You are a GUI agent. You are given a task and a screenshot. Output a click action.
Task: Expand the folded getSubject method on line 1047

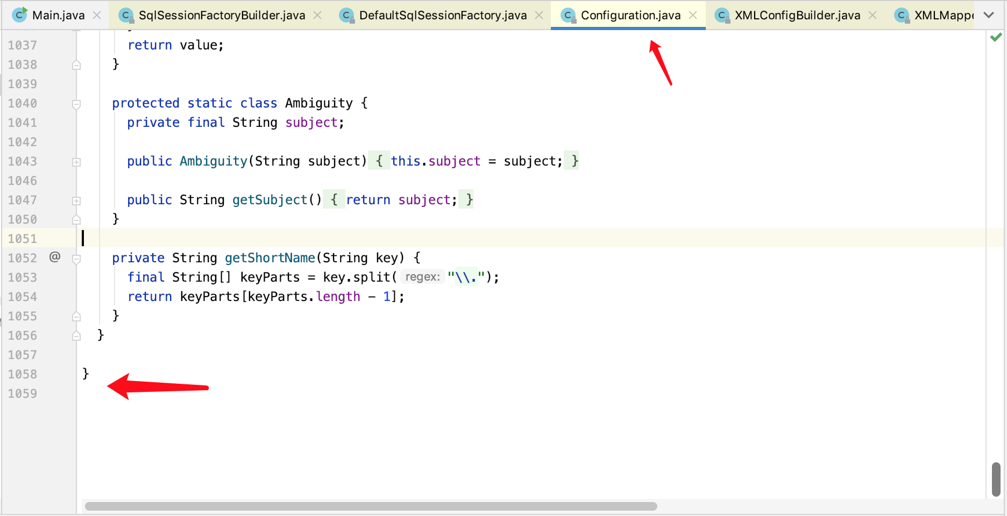tap(76, 200)
